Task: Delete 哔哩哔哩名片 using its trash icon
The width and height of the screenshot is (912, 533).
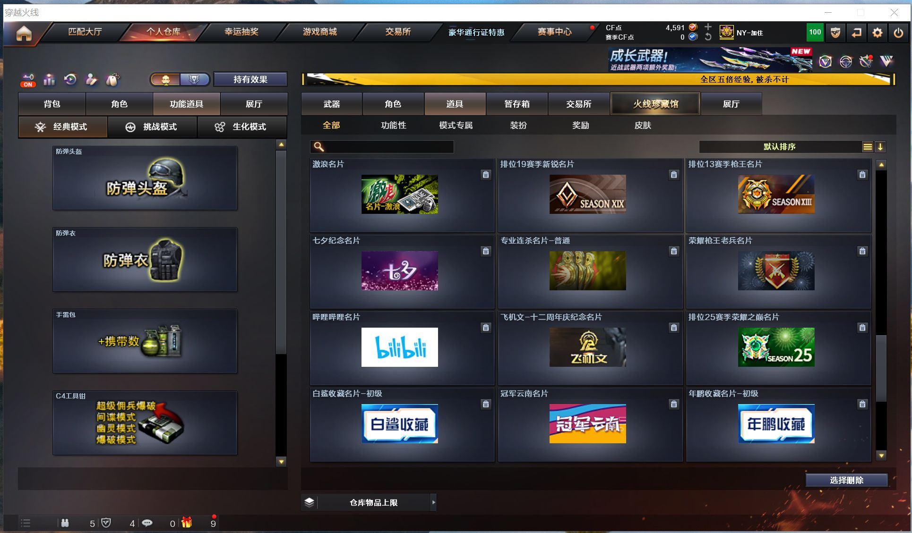Action: pos(485,328)
